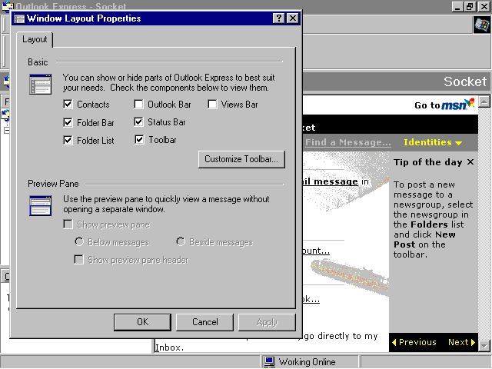The width and height of the screenshot is (492, 369).
Task: Close the Tip of the day panel
Action: pyautogui.click(x=470, y=162)
